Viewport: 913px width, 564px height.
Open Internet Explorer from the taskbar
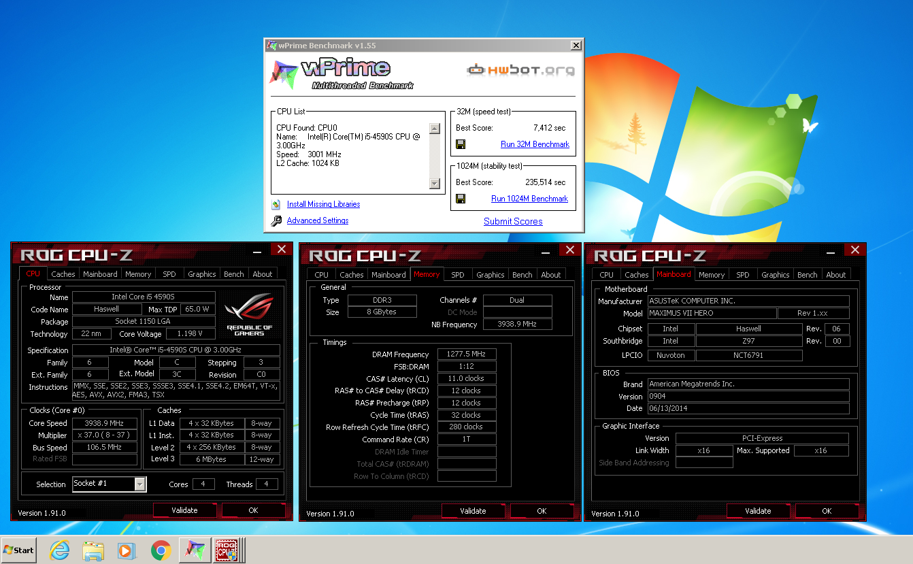(60, 550)
